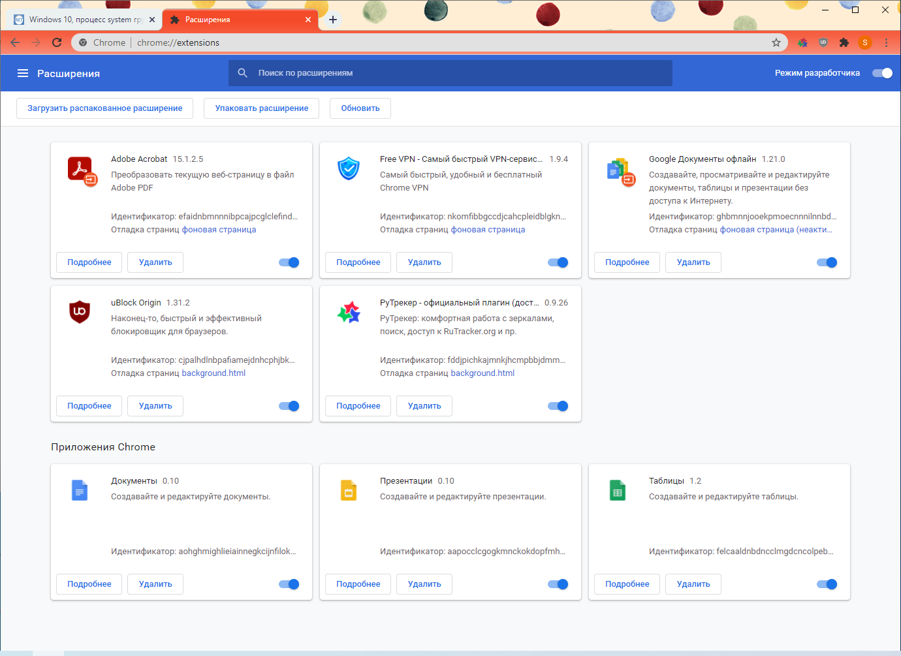Turn off developer mode toggle
The width and height of the screenshot is (901, 656).
[882, 73]
